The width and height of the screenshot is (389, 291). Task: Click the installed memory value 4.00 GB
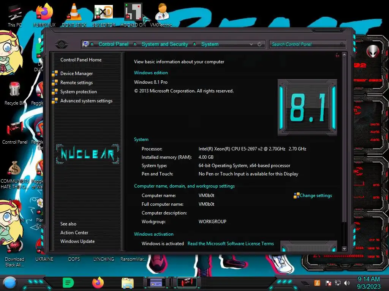(206, 157)
